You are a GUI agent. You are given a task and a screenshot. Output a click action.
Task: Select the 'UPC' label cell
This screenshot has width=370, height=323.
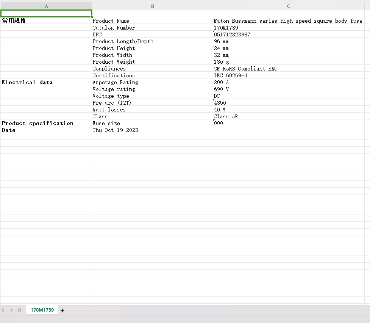pos(153,34)
